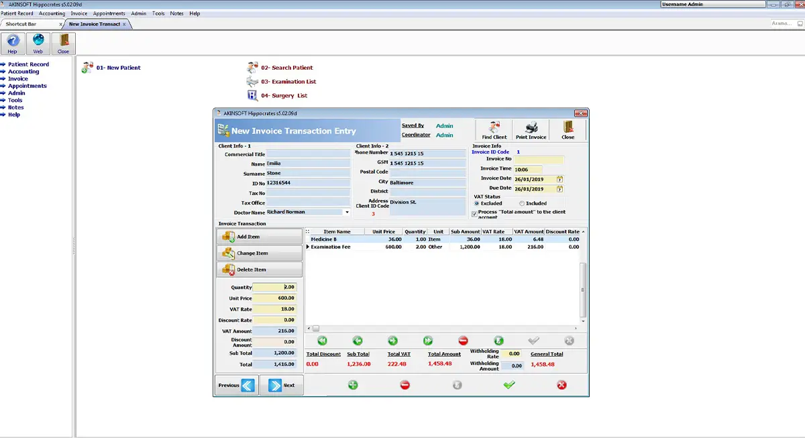The image size is (805, 438).
Task: Open Doctor Name dropdown
Action: coord(347,212)
